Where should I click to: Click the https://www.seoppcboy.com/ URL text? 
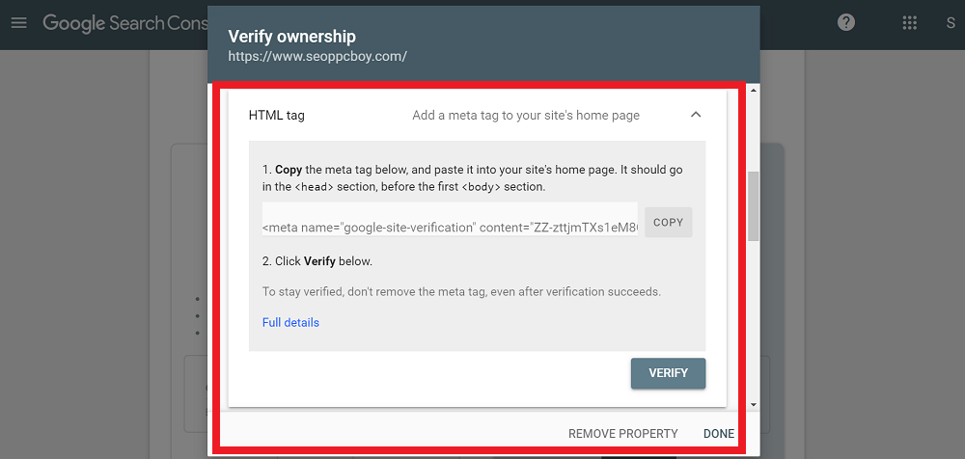317,57
